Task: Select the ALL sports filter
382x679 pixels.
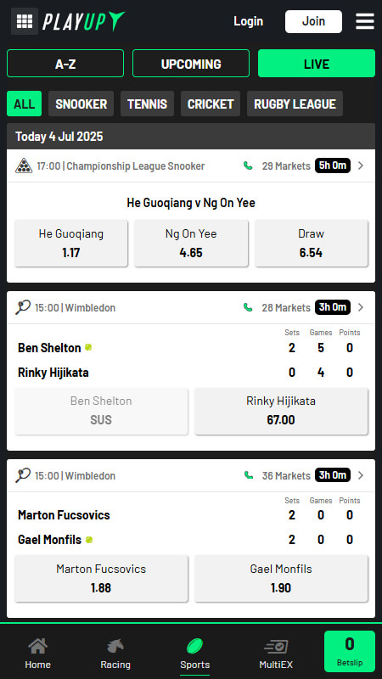Action: (x=25, y=104)
